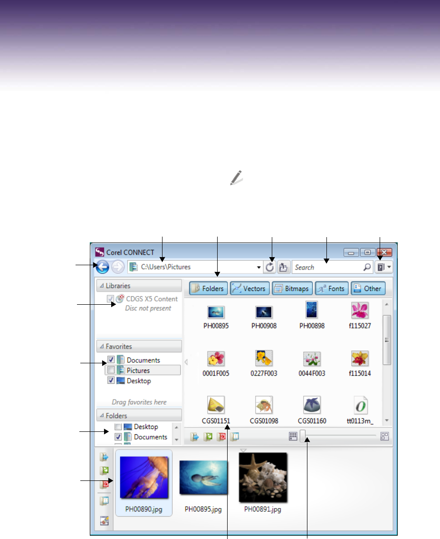Select the 0001F005 flower thumbnail
The height and width of the screenshot is (539, 440).
(x=216, y=359)
